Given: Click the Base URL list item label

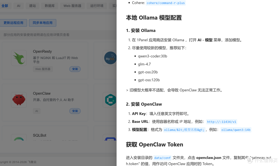Looking at the screenshot, I should tap(140, 122).
